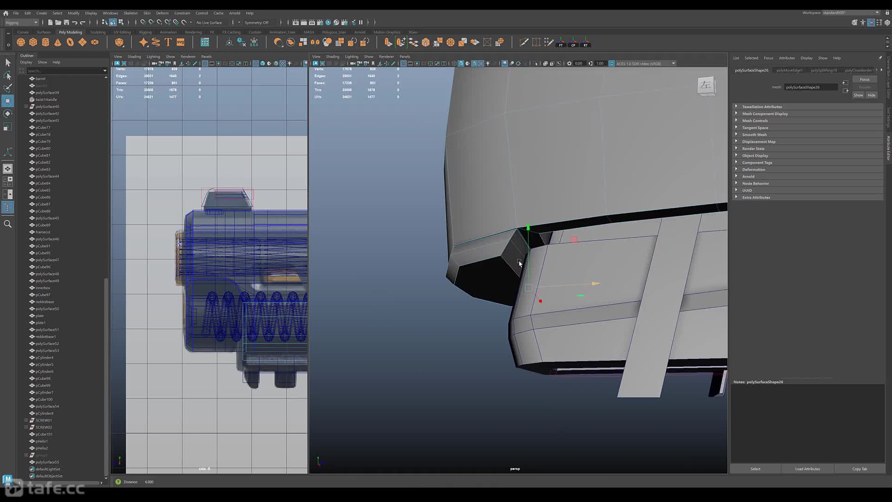This screenshot has width=892, height=502.
Task: Open the ACES 1.0 SDR-video color dropdown
Action: tap(645, 64)
